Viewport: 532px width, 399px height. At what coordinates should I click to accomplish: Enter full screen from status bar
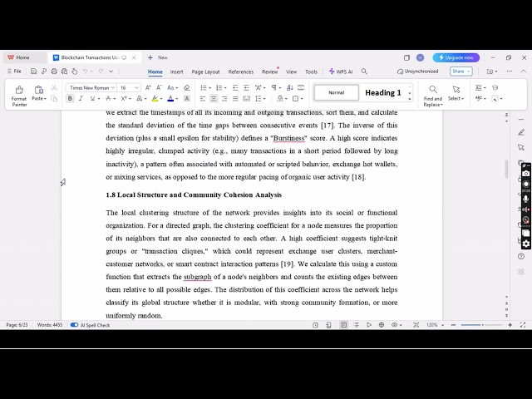523,325
